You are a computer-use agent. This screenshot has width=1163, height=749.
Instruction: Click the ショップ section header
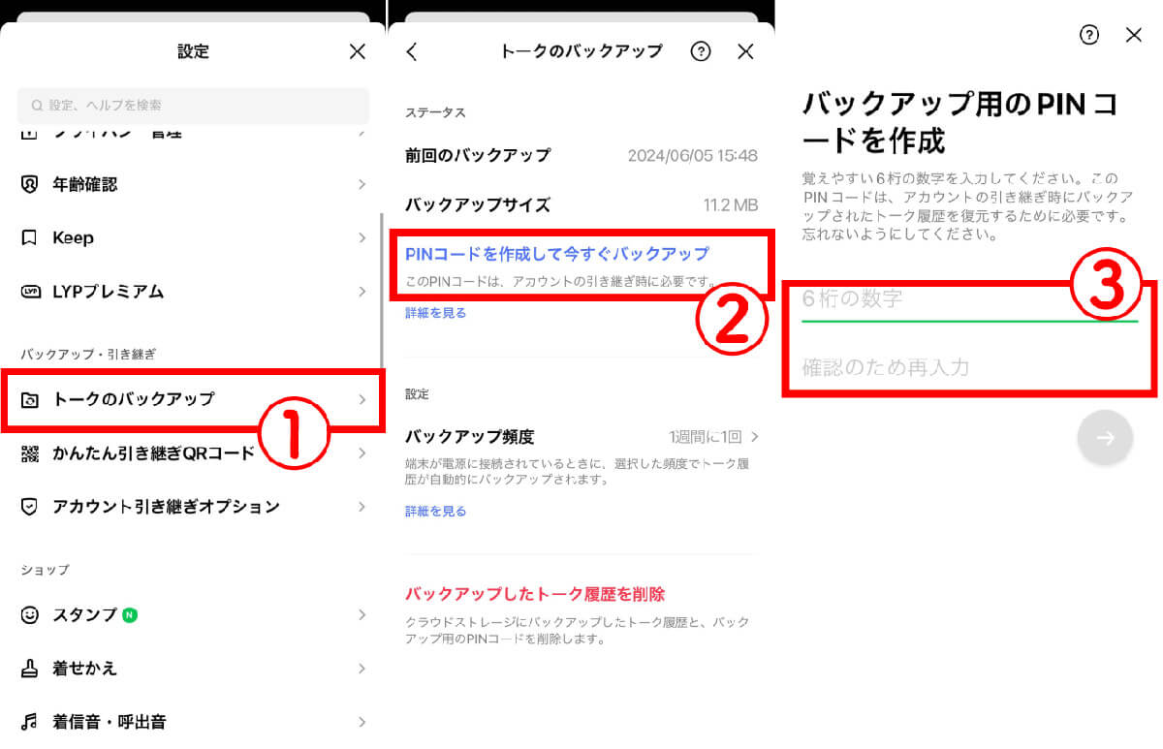[45, 570]
